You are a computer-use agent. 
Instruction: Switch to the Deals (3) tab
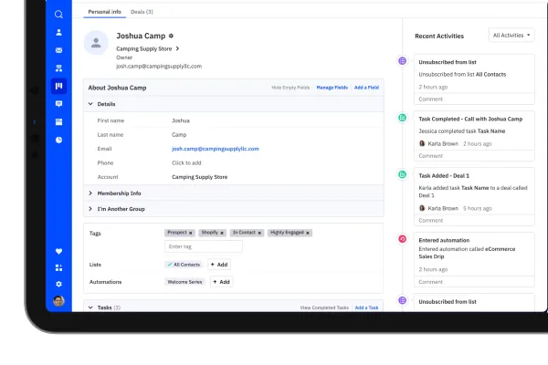tap(142, 12)
